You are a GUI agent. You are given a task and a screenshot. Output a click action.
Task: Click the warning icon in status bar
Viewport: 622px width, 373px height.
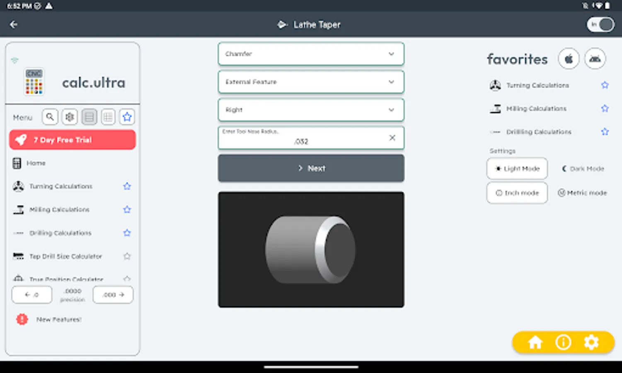(49, 6)
